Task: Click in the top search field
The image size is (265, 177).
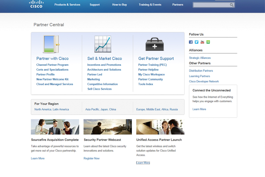Action: click(x=211, y=5)
